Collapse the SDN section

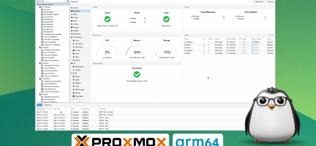[88, 73]
